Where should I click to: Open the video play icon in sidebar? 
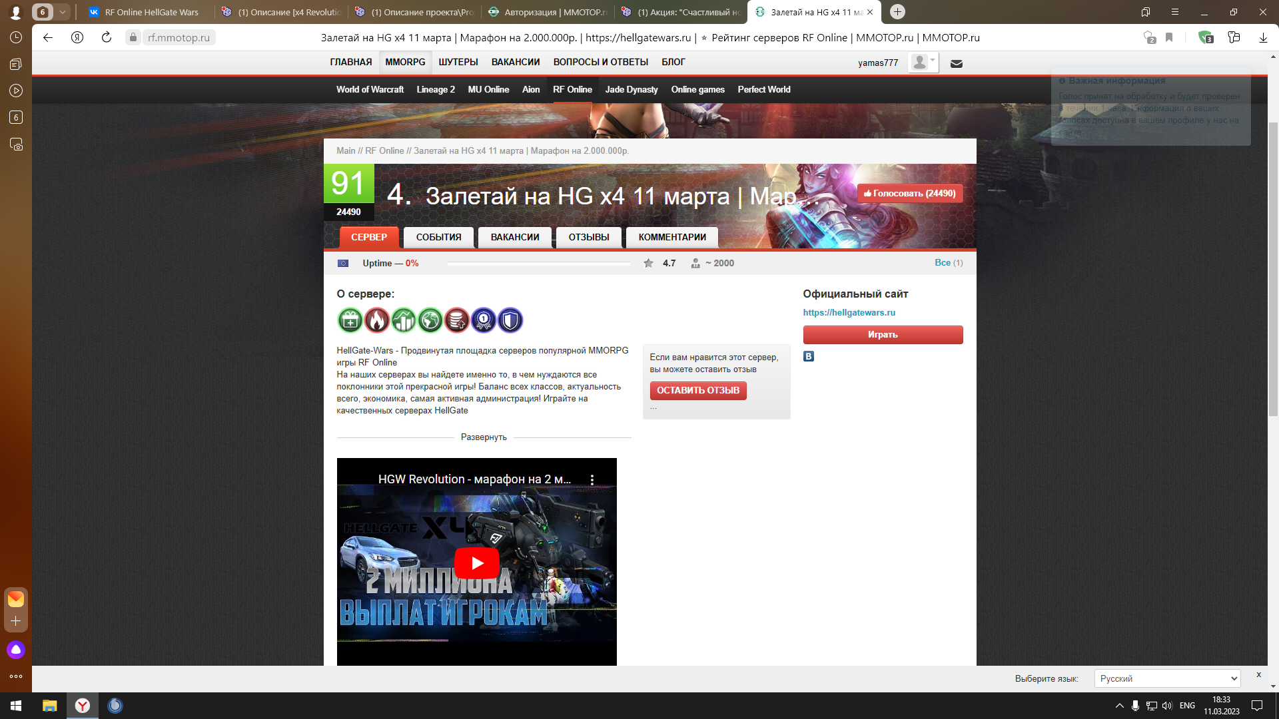(x=16, y=91)
